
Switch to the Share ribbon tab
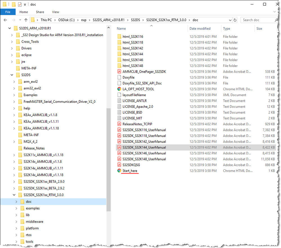click(x=40, y=12)
